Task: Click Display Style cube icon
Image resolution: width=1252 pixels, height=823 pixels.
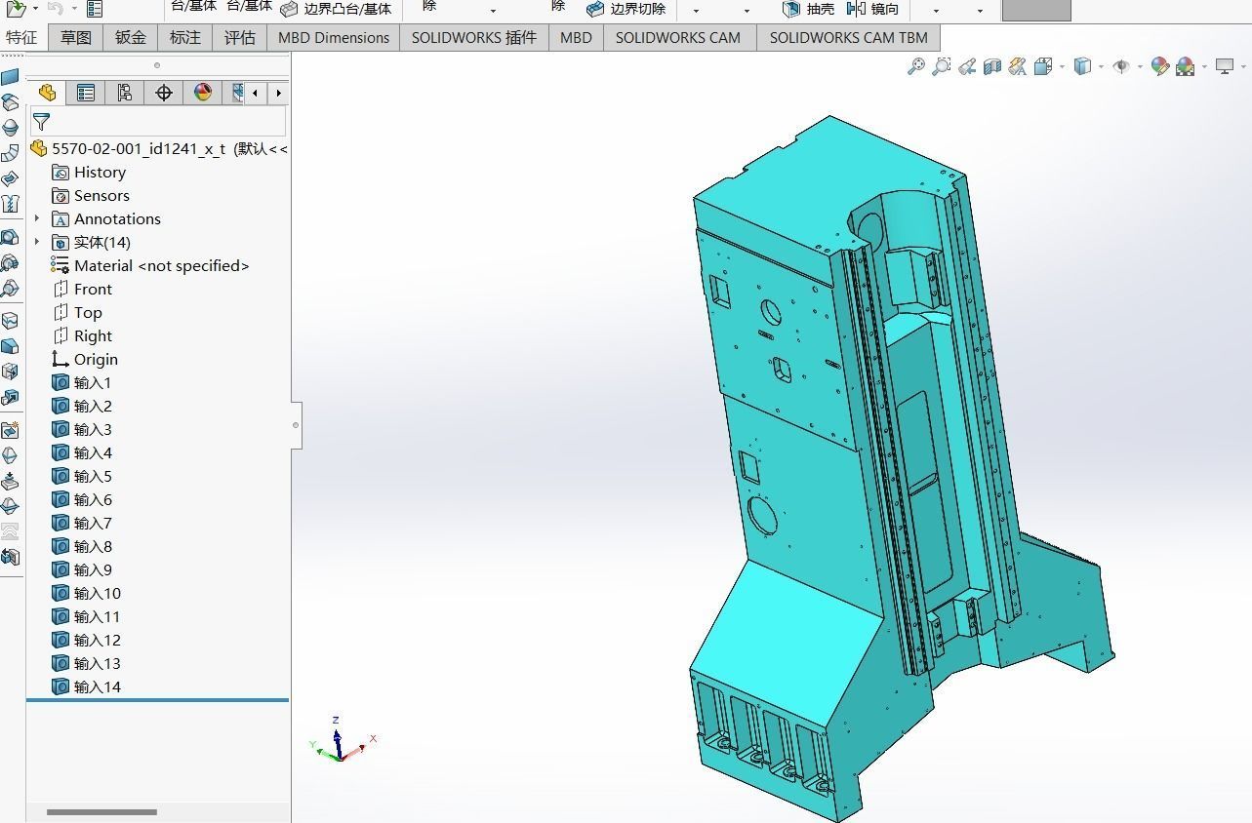Action: click(1082, 66)
